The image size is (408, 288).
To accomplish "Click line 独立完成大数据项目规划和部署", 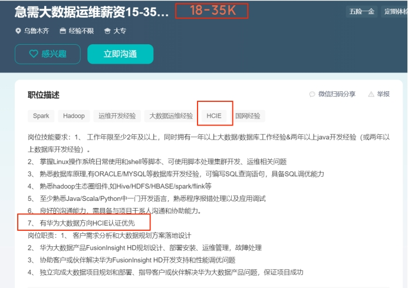I will point(166,272).
